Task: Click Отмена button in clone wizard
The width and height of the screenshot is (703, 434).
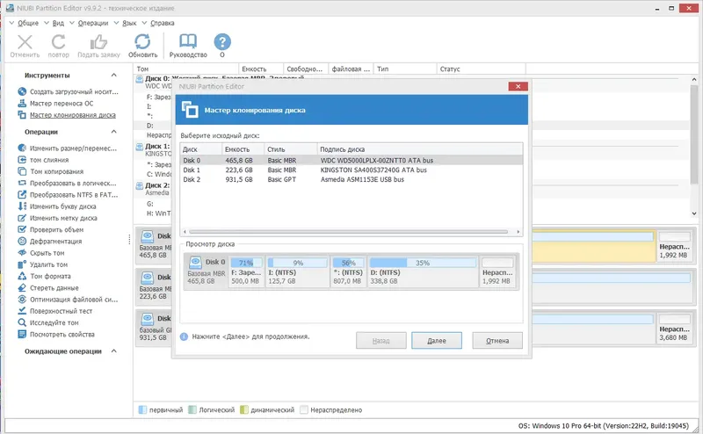Action: pos(497,341)
